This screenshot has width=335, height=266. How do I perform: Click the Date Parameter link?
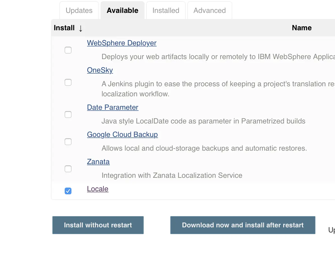113,108
